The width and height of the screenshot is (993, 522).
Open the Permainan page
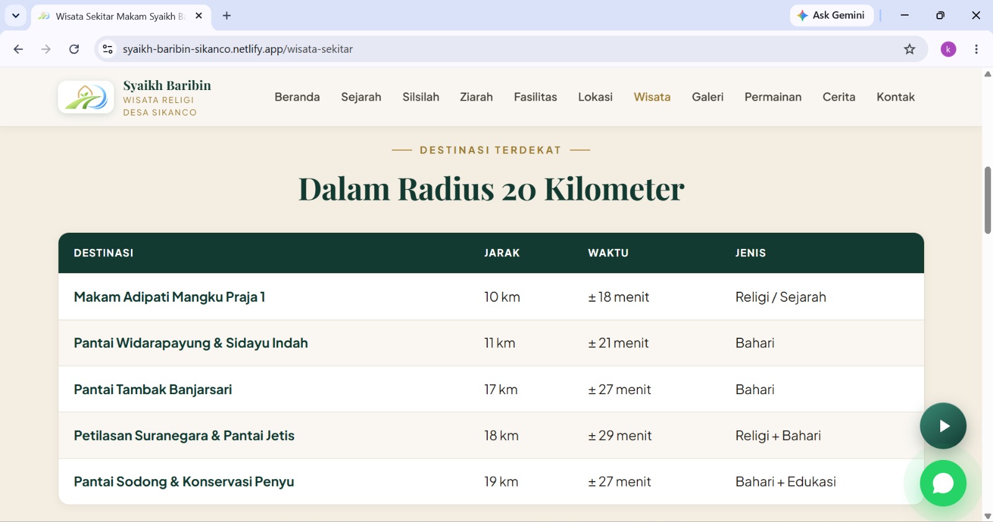(773, 97)
